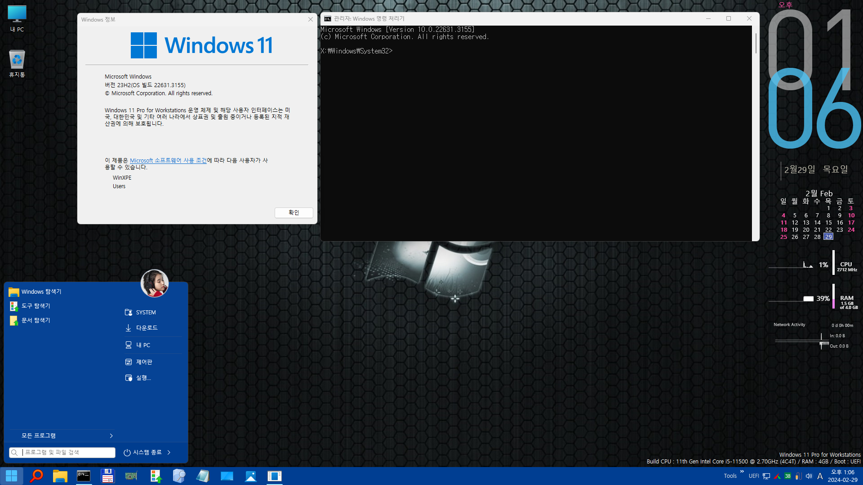Switch to Command Prompt taskbar icon
This screenshot has width=863, height=485.
(x=84, y=476)
